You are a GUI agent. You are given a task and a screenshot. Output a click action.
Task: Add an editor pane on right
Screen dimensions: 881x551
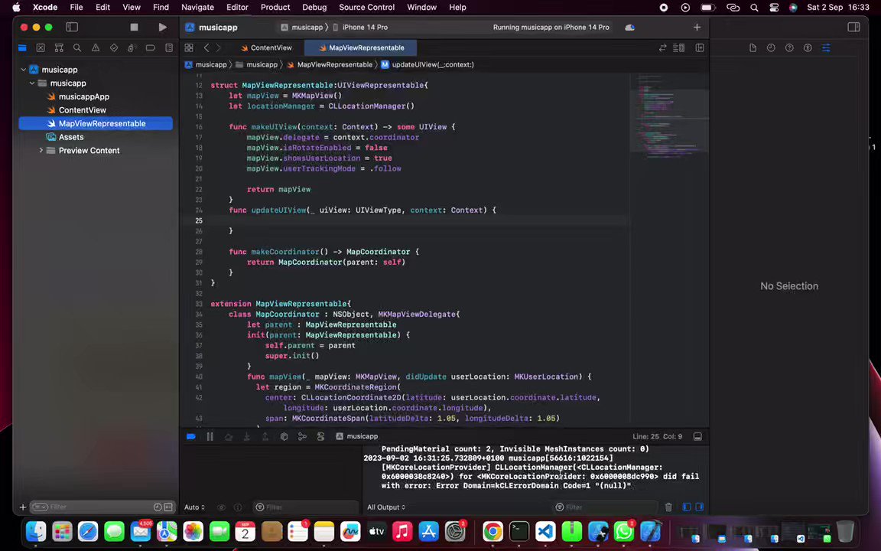click(700, 47)
